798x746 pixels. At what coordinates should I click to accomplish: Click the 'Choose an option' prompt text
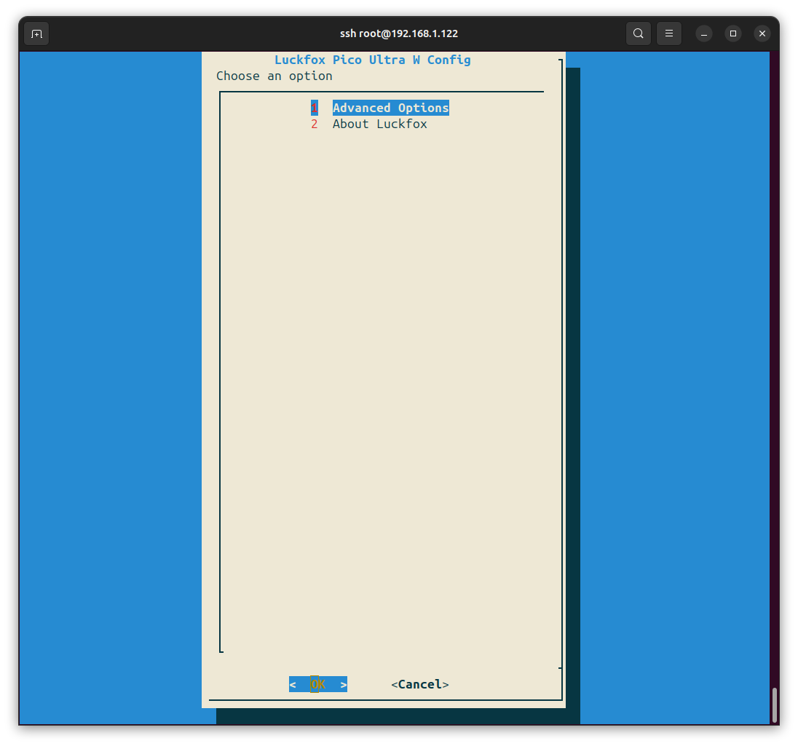click(x=274, y=76)
